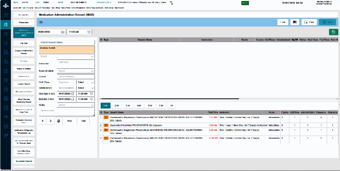
Task: Click the Save button in the blue toolbar
Action: tap(327, 22)
